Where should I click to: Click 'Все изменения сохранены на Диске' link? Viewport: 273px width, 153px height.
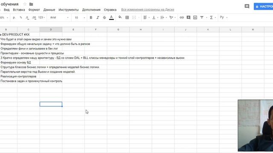(148, 9)
